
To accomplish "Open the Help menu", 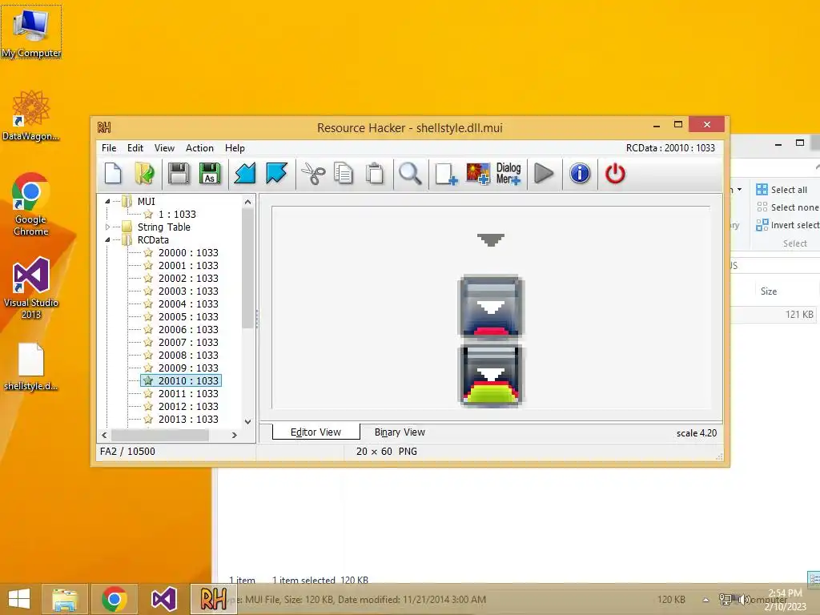I will click(x=235, y=148).
